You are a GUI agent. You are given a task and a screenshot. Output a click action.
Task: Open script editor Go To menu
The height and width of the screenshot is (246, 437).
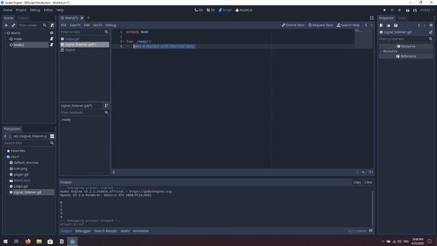98,25
